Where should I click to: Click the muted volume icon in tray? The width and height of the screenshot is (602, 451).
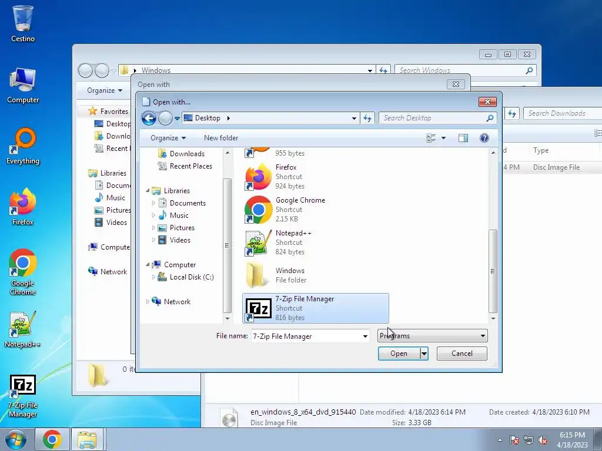(x=543, y=440)
